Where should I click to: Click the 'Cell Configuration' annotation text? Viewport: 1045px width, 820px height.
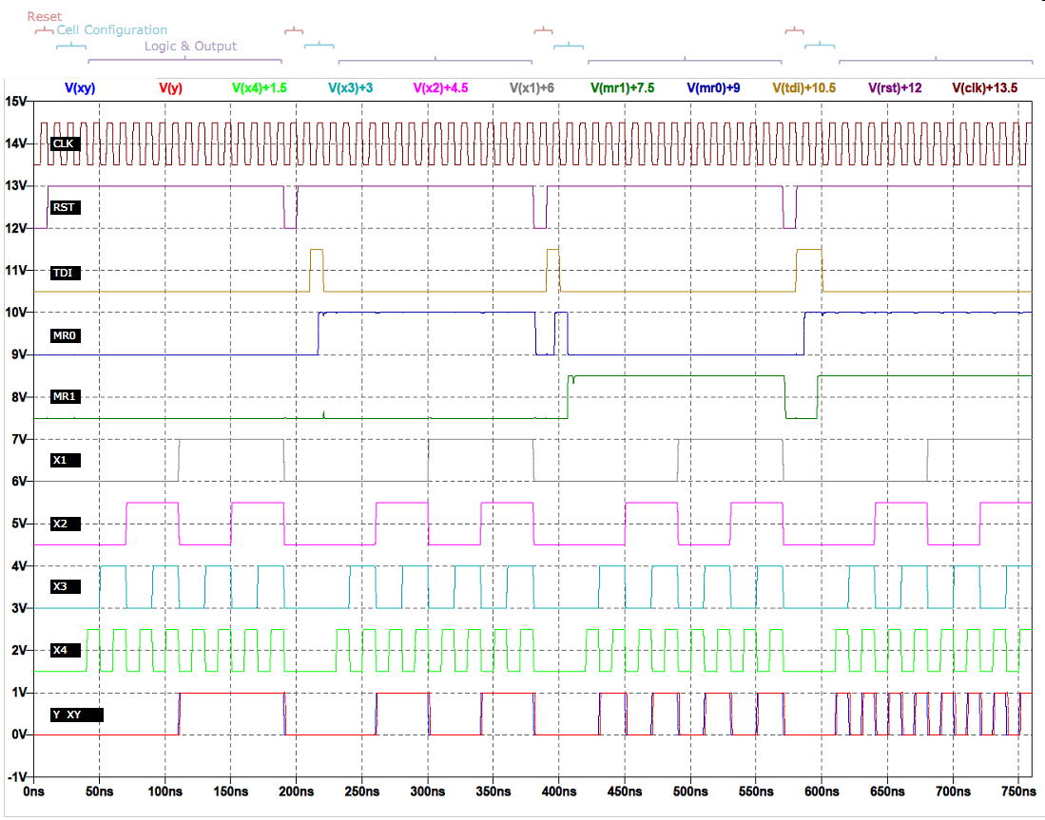point(112,30)
